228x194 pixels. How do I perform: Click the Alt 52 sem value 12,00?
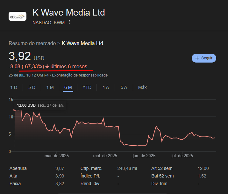[x=203, y=168]
